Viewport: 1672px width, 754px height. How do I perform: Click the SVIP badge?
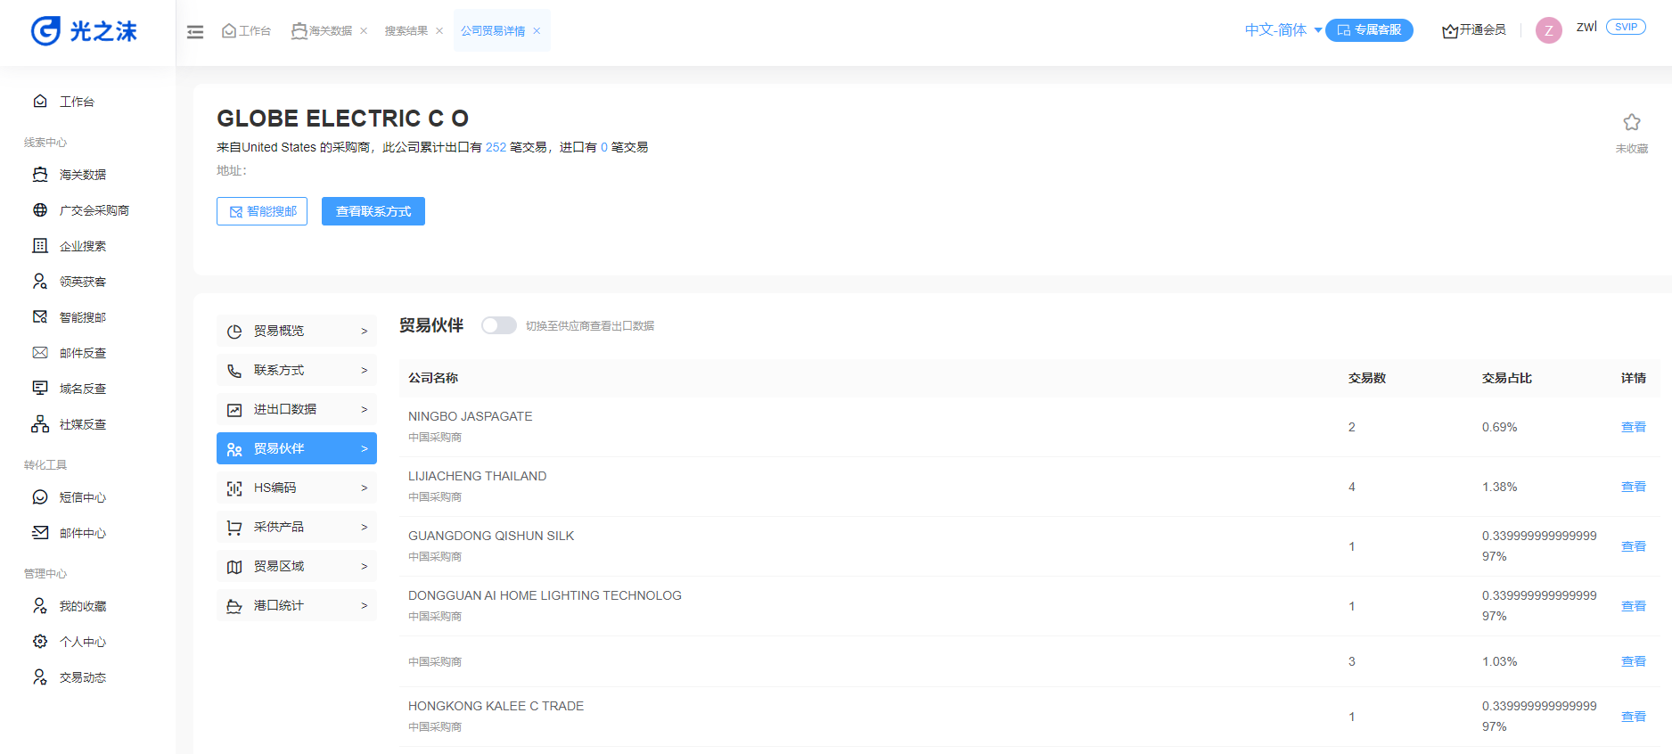[x=1626, y=27]
